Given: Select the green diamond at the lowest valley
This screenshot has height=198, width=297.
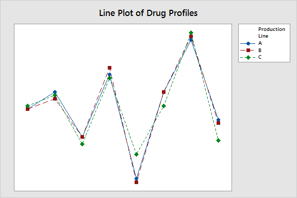Looking at the screenshot, I should pyautogui.click(x=136, y=154).
